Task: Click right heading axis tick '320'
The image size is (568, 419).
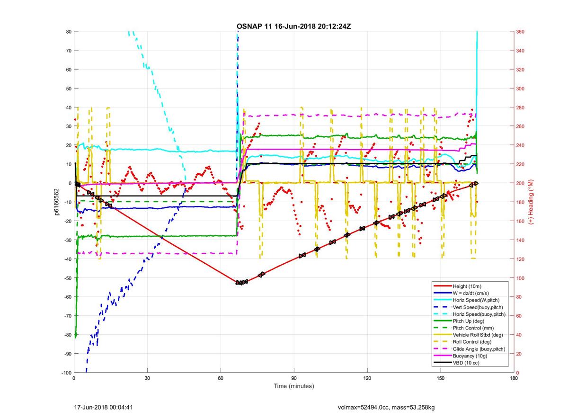Action: click(x=521, y=70)
